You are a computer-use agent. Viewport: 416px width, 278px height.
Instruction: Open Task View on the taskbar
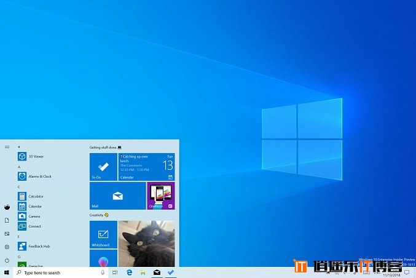pyautogui.click(x=115, y=272)
